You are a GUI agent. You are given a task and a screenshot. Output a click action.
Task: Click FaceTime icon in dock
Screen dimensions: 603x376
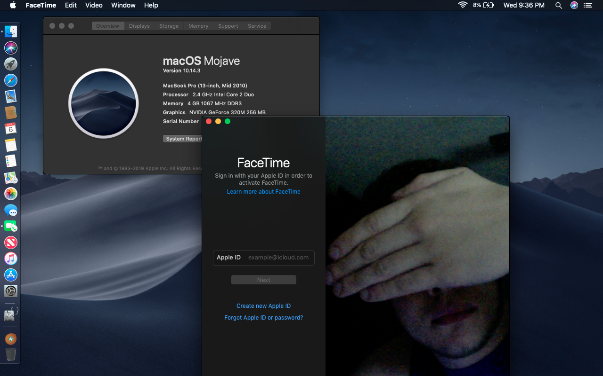11,226
